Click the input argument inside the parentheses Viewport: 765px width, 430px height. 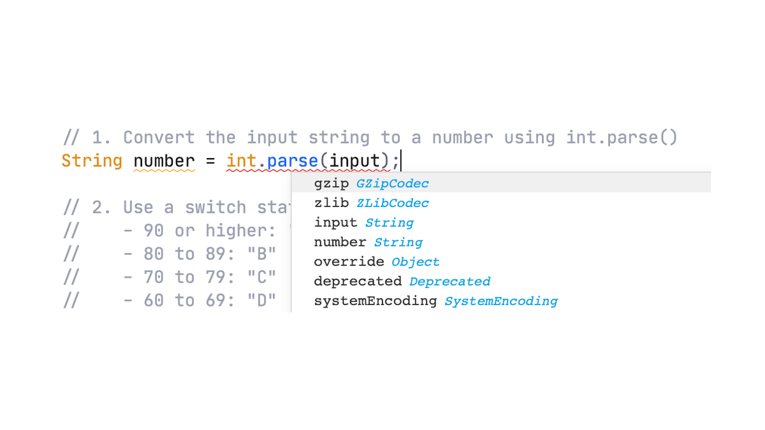(x=354, y=161)
